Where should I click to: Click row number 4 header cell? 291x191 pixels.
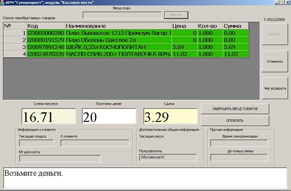click(15, 54)
